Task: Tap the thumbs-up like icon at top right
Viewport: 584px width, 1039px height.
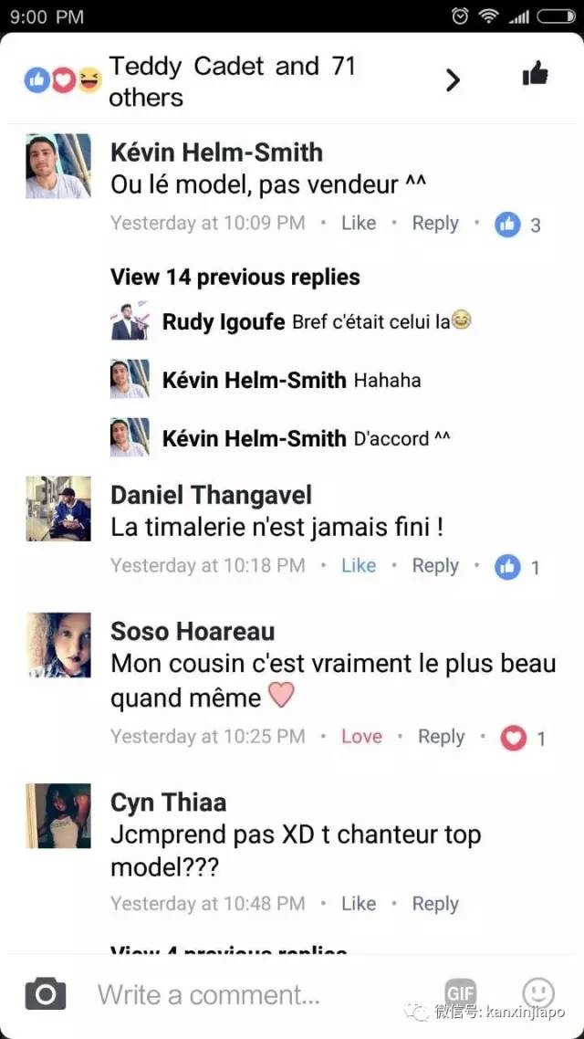Action: pos(535,74)
